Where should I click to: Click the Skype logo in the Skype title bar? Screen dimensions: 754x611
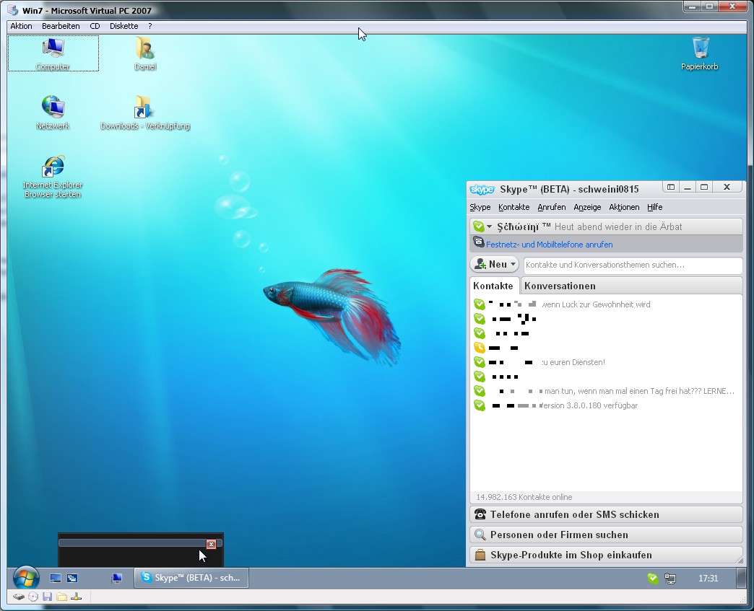tap(482, 189)
